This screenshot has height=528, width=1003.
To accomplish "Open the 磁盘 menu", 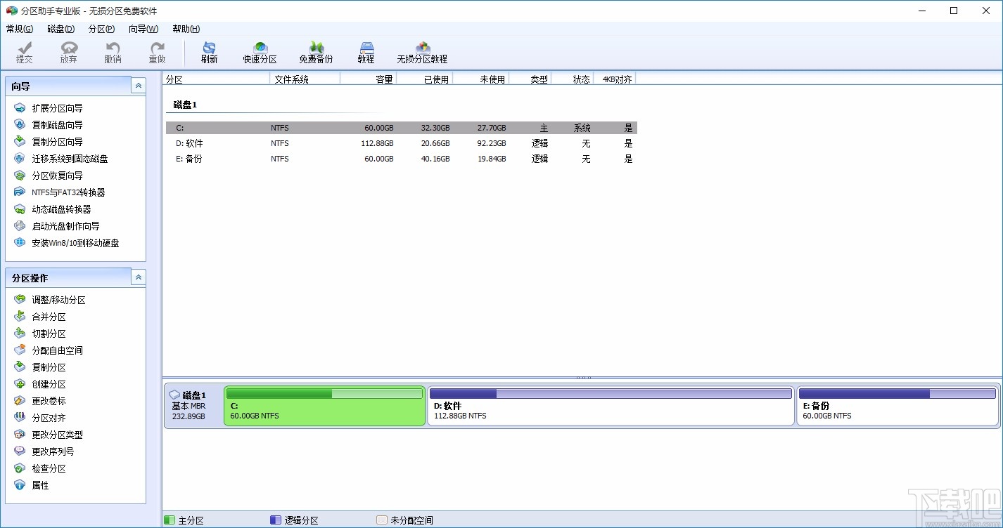I will click(60, 29).
